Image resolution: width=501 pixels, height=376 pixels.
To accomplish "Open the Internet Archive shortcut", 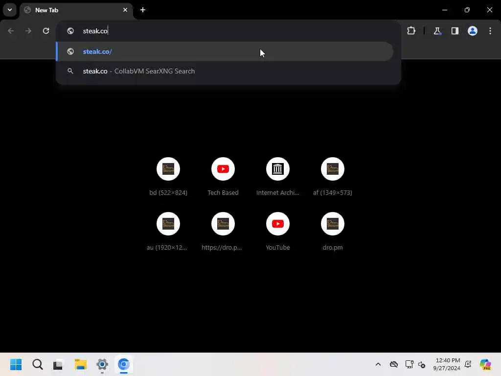I will (x=278, y=176).
